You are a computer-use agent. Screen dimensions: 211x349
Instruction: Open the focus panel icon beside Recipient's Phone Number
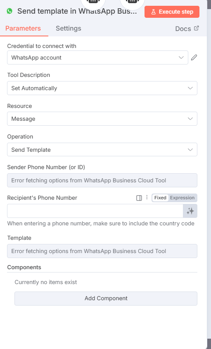click(x=139, y=198)
